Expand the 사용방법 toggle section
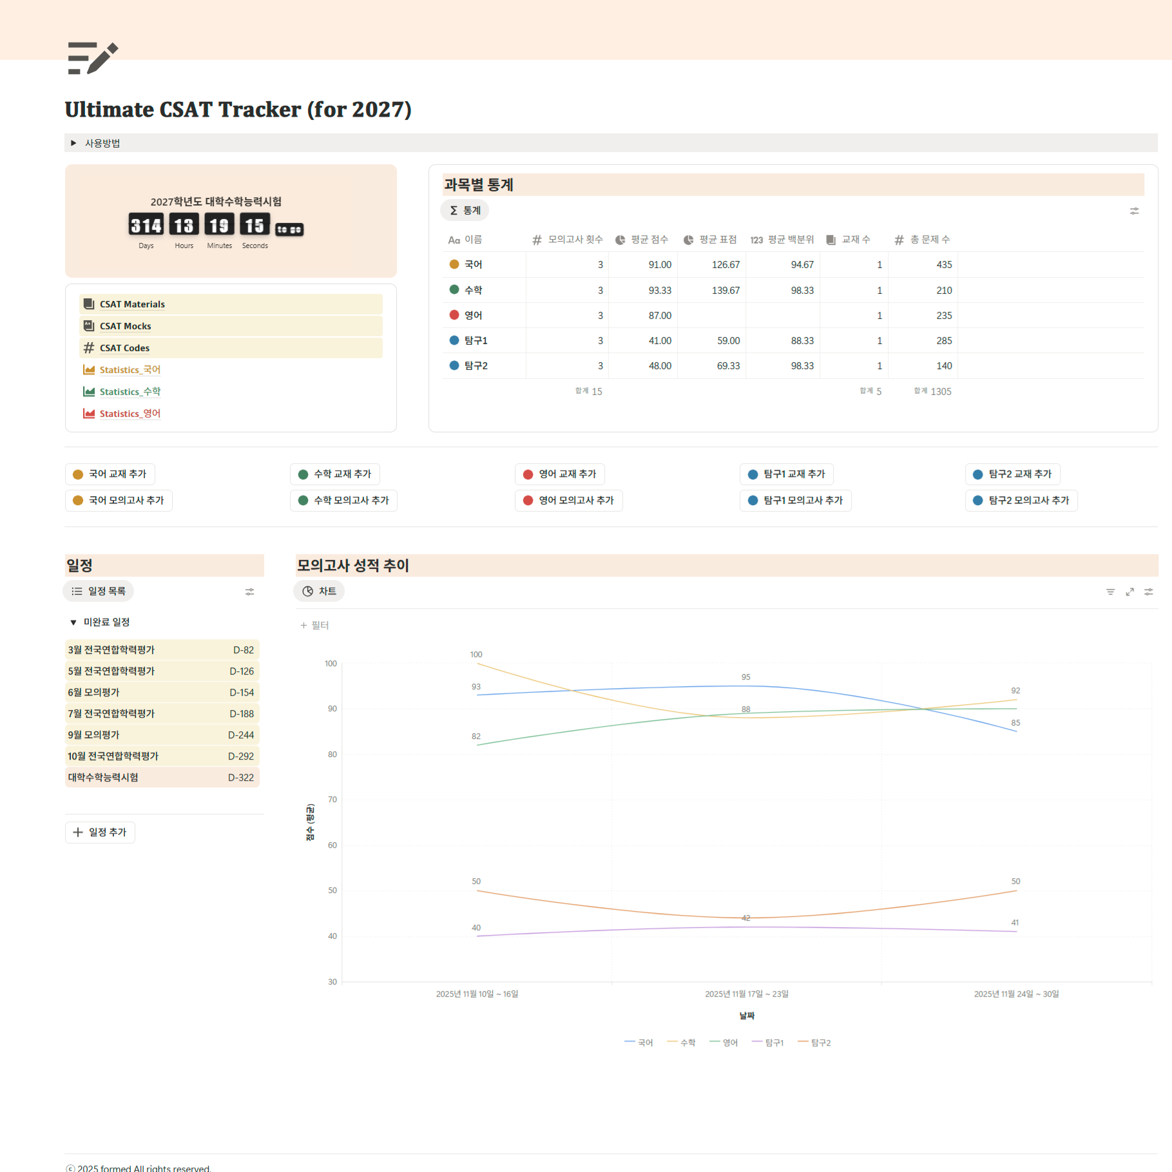This screenshot has height=1172, width=1172. coord(73,143)
